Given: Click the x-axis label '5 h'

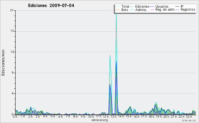Looking at the screenshot, I should pos(53,116).
